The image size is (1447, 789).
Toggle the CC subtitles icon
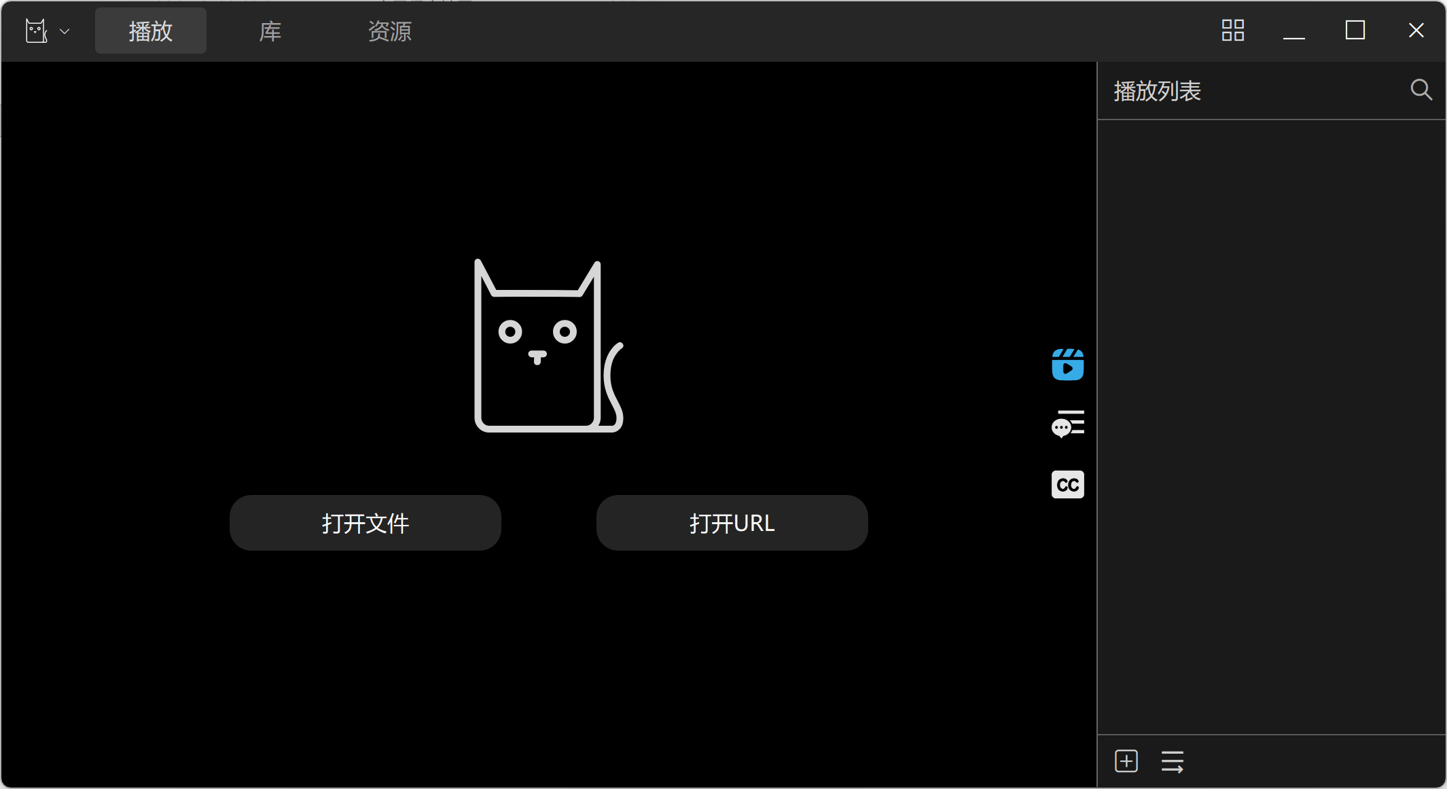point(1067,485)
